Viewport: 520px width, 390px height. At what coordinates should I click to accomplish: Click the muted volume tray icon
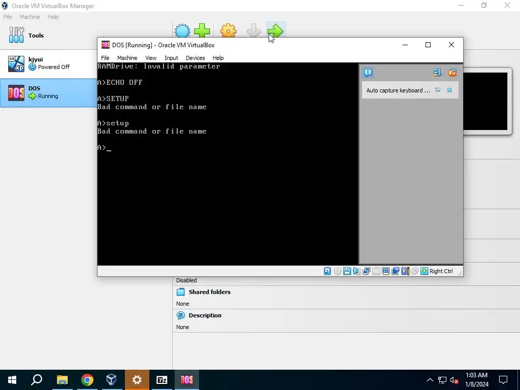pyautogui.click(x=454, y=380)
